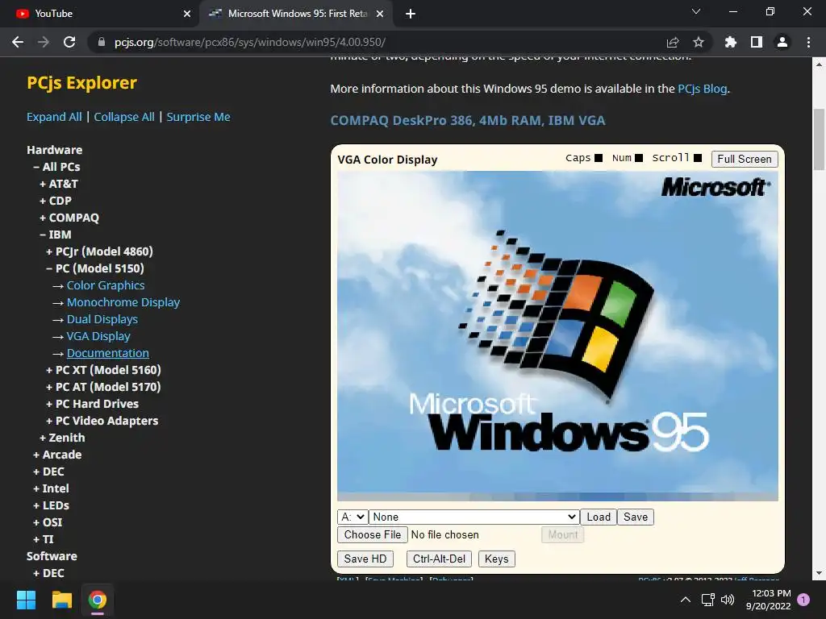
Task: Expand PCjr (Model 4860) node
Action: coord(99,251)
